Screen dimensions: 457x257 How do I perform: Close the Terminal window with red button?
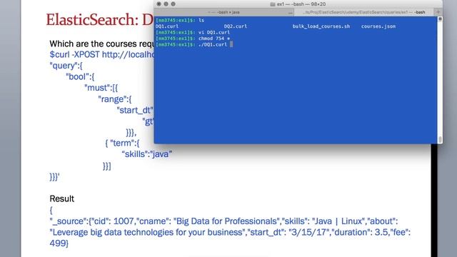(159, 4)
